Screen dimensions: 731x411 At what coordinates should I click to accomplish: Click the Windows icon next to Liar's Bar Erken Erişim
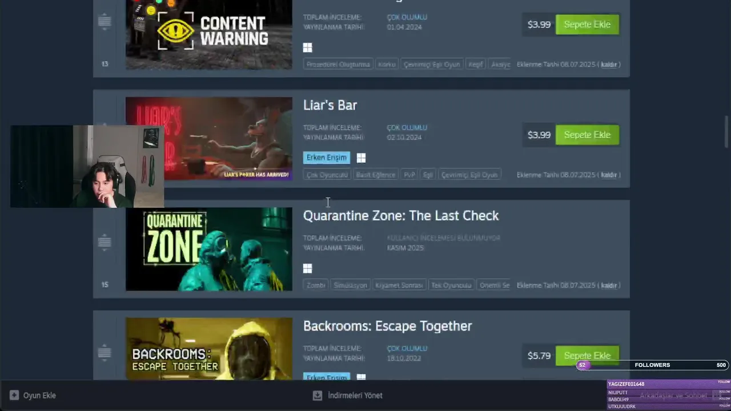pyautogui.click(x=361, y=158)
